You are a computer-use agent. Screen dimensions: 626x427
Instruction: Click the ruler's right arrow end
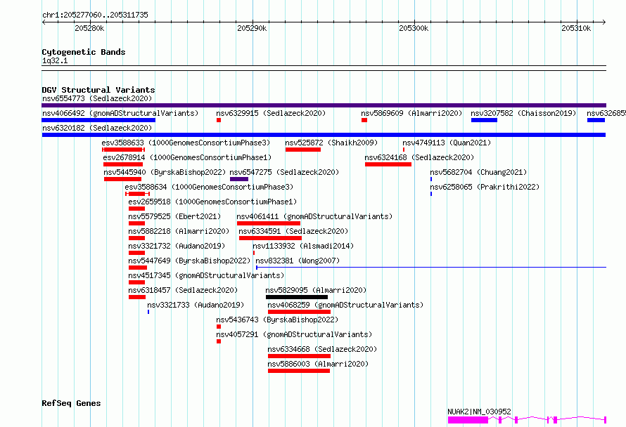604,22
